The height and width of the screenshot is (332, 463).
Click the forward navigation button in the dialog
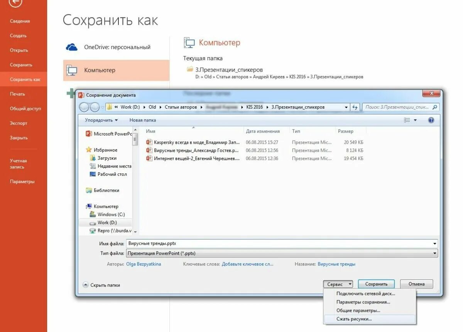[x=95, y=107]
